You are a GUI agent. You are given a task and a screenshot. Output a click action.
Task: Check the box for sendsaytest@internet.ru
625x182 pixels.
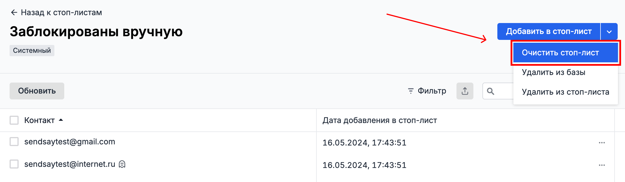(14, 164)
